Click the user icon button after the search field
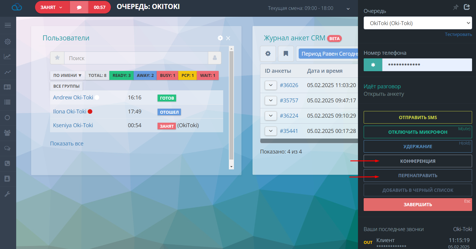Screen dimensions: 476x249 tap(215, 58)
